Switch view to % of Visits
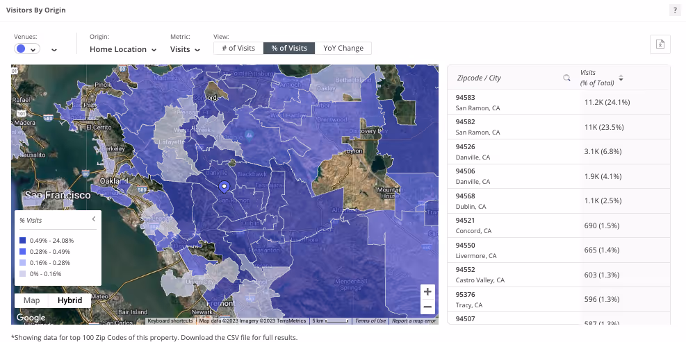The image size is (686, 342). [x=289, y=48]
